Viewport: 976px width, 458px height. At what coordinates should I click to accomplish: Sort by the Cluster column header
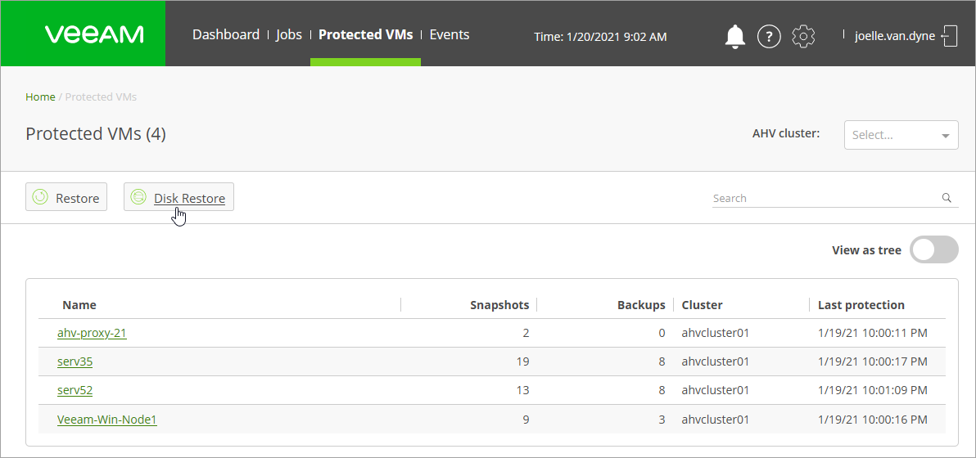pos(703,305)
